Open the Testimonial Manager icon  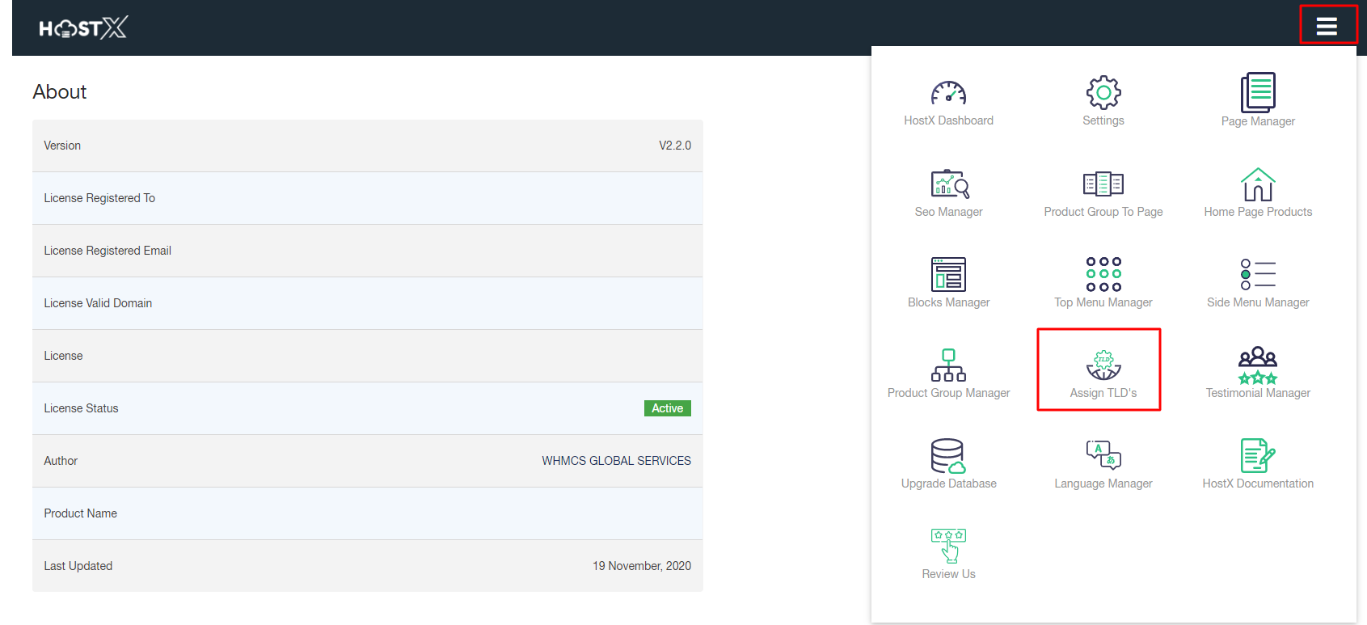coord(1258,366)
